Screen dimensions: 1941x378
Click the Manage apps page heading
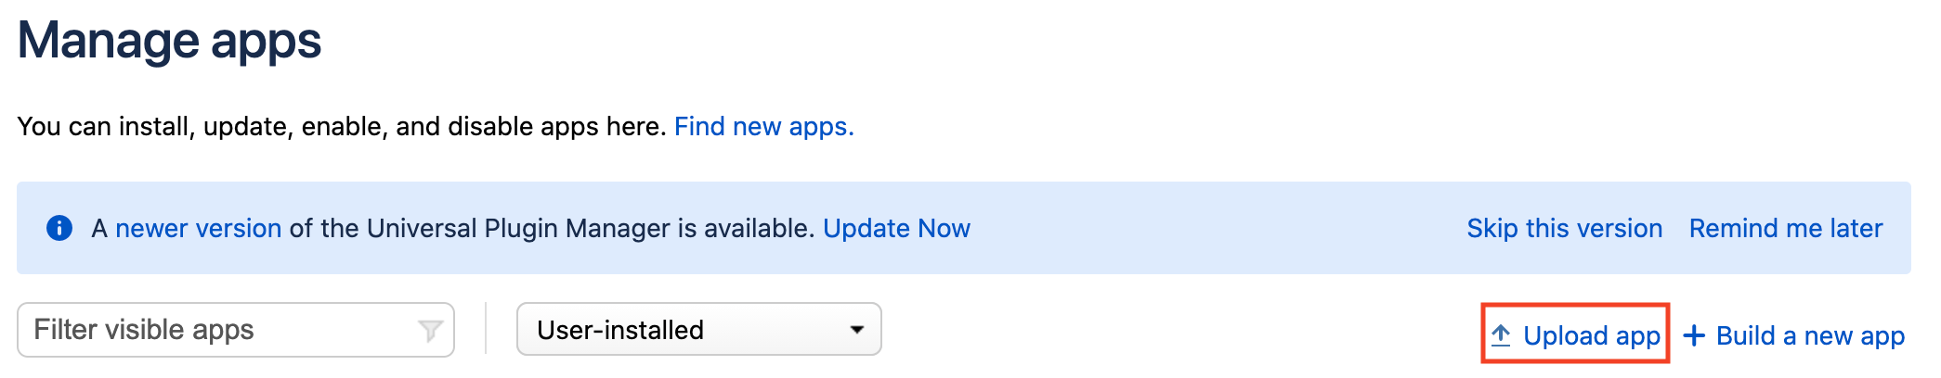(x=169, y=41)
